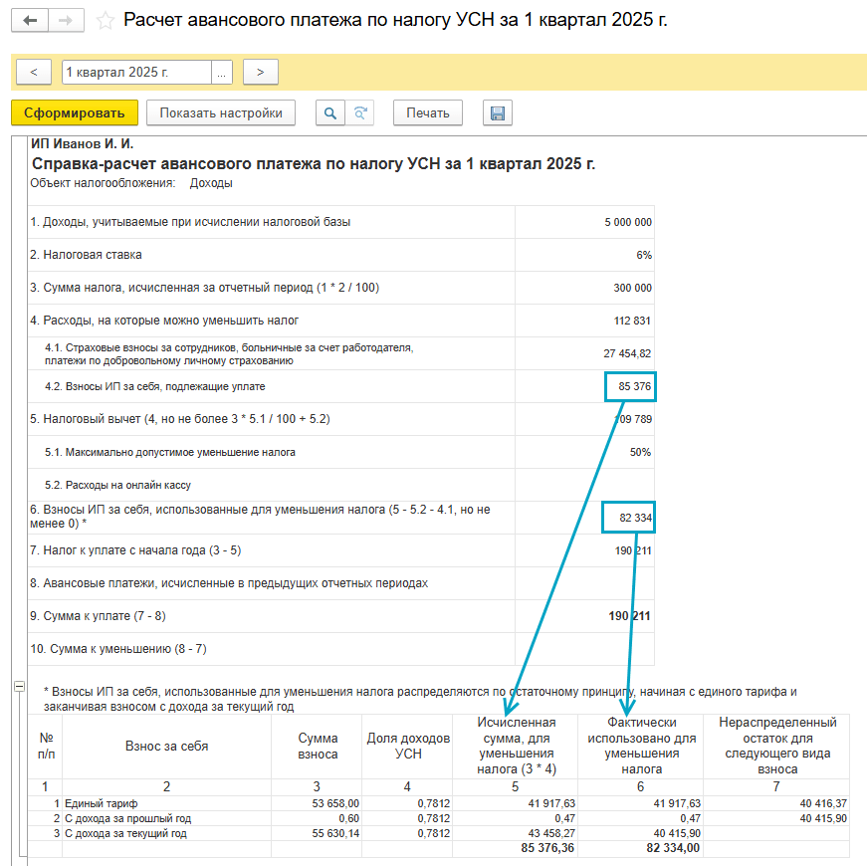This screenshot has width=867, height=866.
Task: Click 'Единый тариф' table row name
Action: 102,803
